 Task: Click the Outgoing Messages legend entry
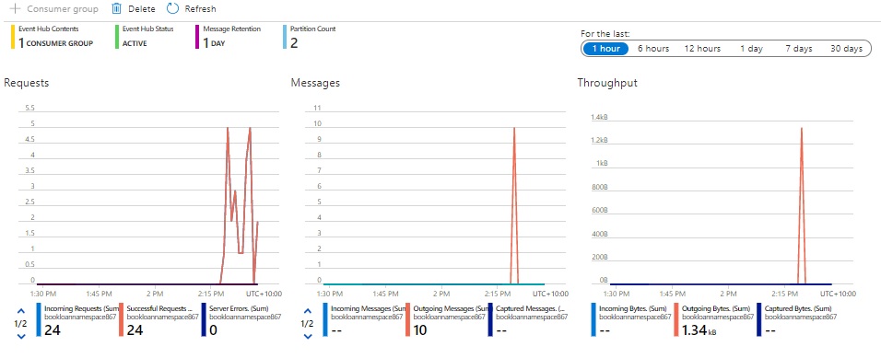447,319
